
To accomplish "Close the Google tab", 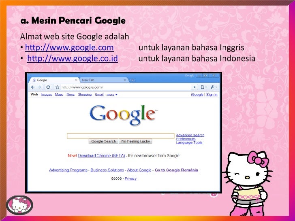I will tap(76, 80).
